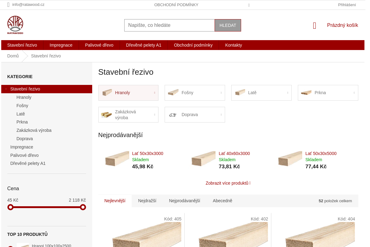Click Zobrazit více produktů link
370x247 pixels.
(228, 183)
